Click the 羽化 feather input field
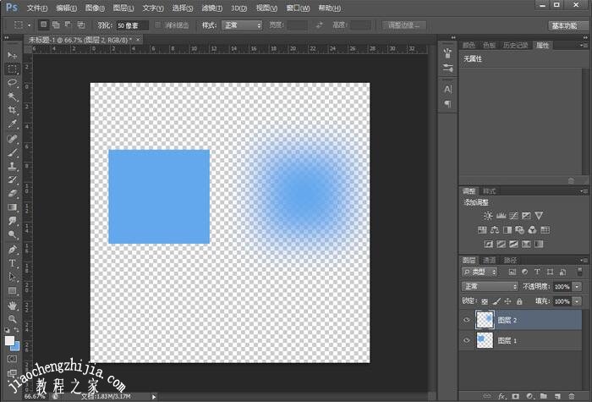Screen dimensions: 592x402 pos(134,25)
